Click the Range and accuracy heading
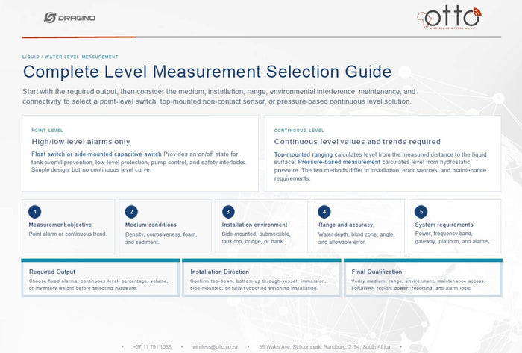522x353 pixels. click(x=345, y=225)
